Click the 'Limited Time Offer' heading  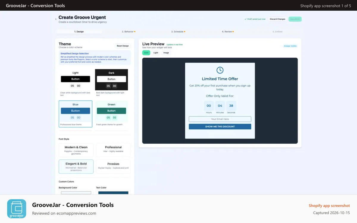[220, 79]
